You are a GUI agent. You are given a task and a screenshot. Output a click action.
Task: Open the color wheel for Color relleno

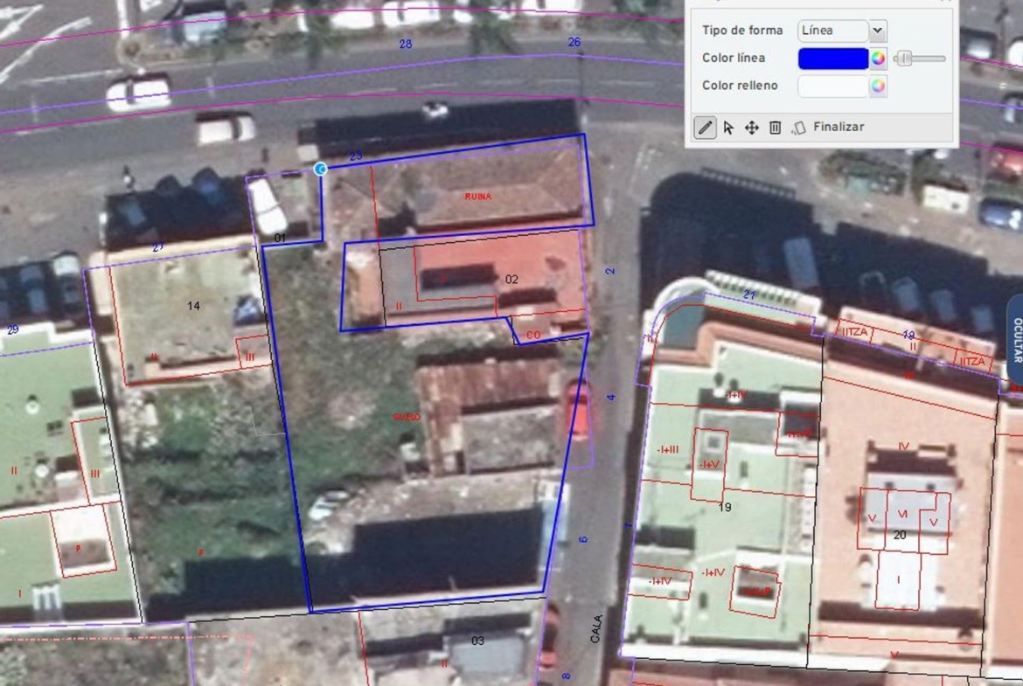tap(878, 86)
